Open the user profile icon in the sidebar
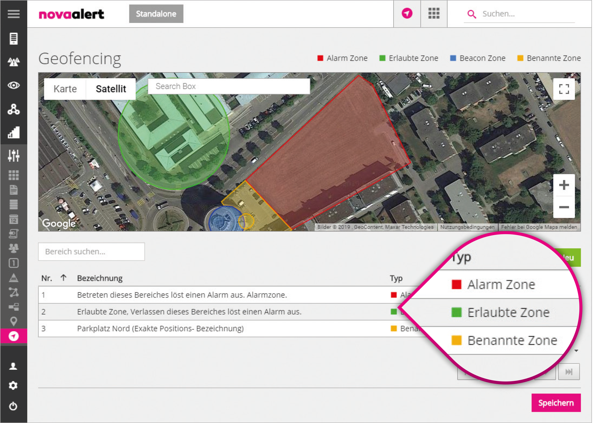Viewport: 594px width, 423px height. pyautogui.click(x=13, y=366)
